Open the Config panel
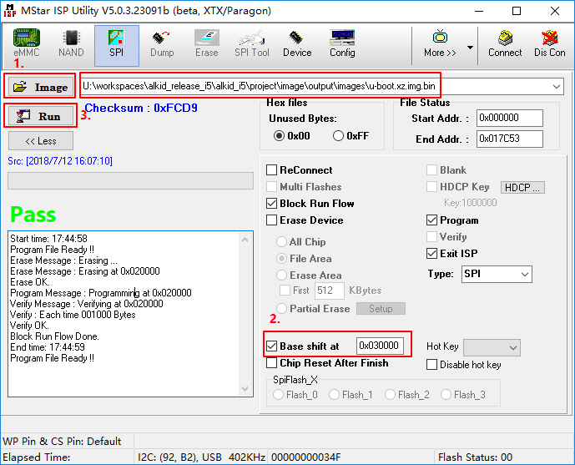This screenshot has width=575, height=465. pyautogui.click(x=341, y=43)
